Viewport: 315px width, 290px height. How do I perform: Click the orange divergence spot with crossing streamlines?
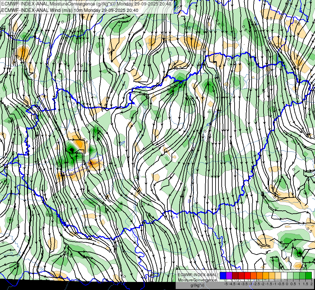click(x=91, y=163)
